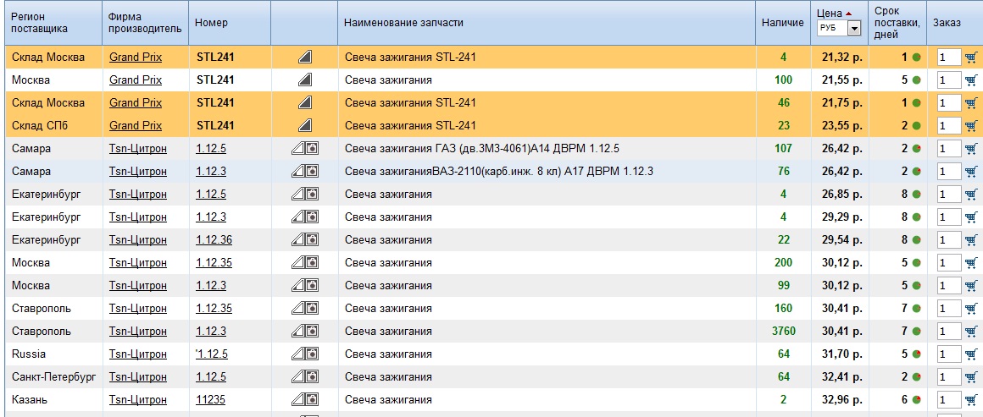Add the Russia '1.12.5 item to cart
The image size is (983, 417).
(x=971, y=354)
